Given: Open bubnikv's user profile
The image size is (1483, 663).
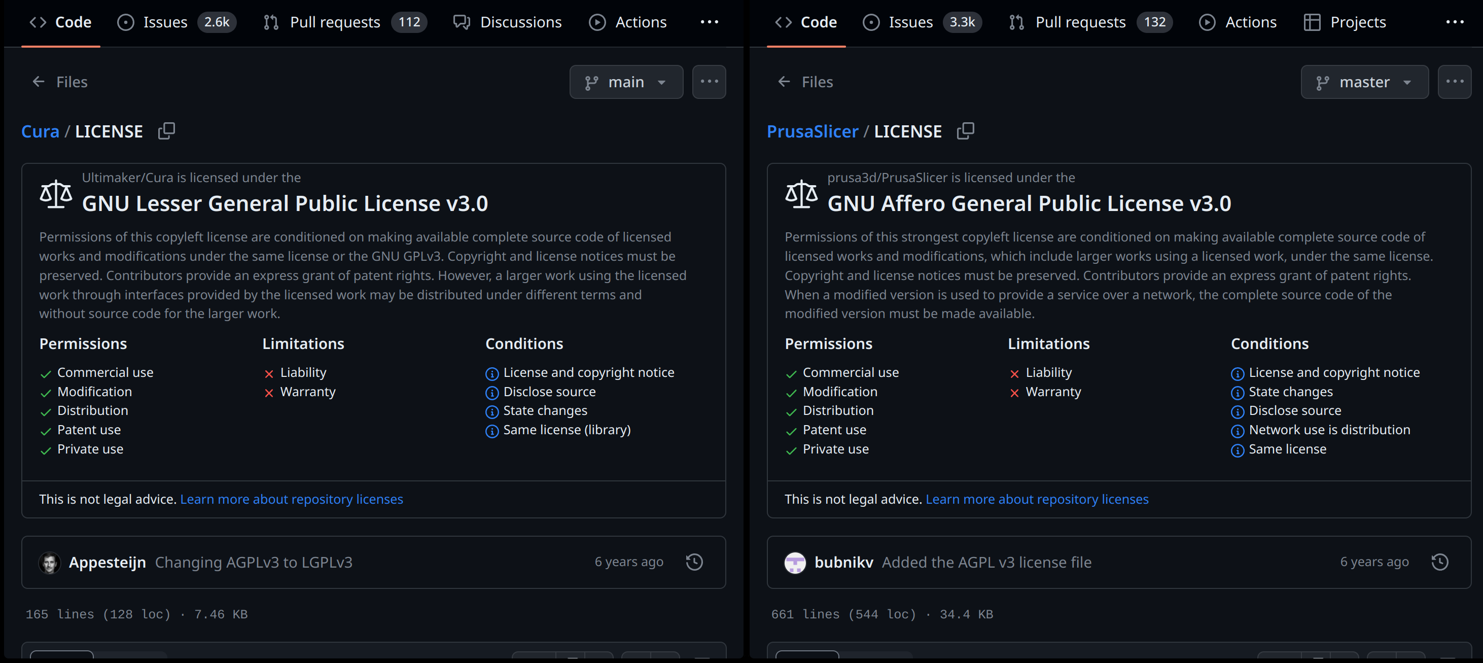Looking at the screenshot, I should (x=843, y=562).
